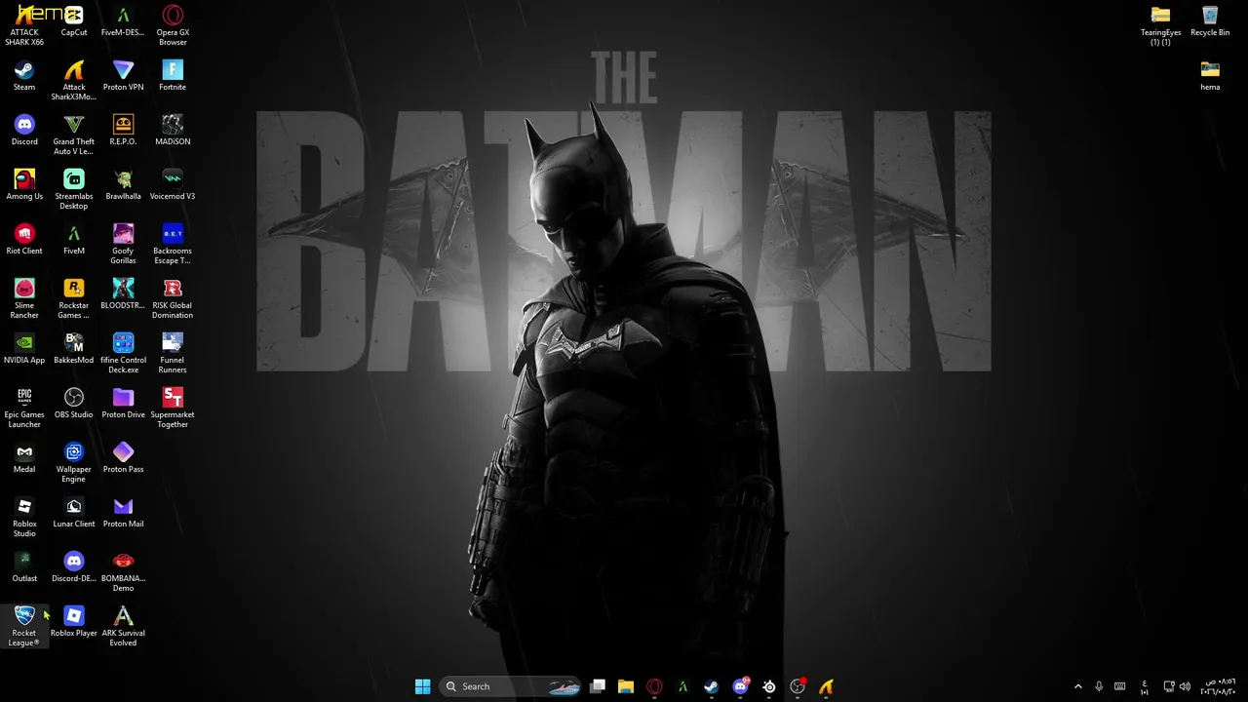Screen dimensions: 1248x702
Task: Select the OBS Studio desktop icon
Action: coord(74,404)
